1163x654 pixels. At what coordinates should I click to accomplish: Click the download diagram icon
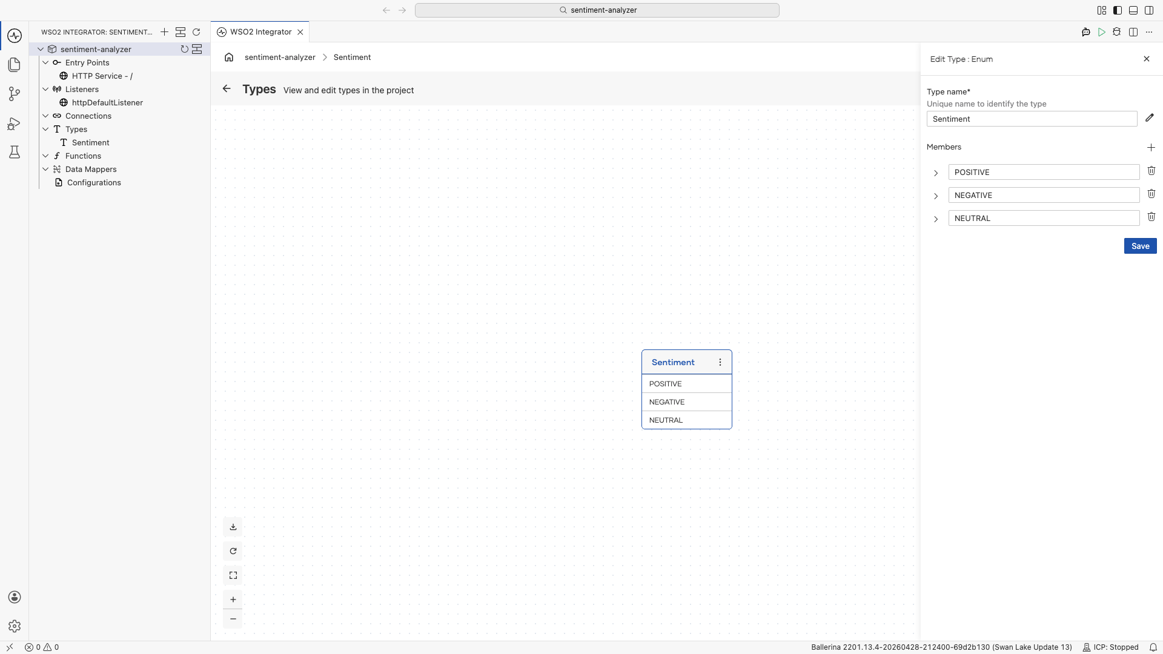[233, 527]
